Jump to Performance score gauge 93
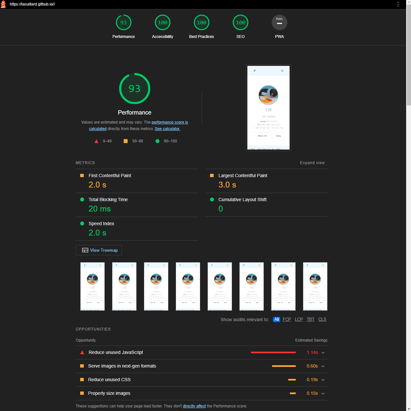 (x=123, y=23)
